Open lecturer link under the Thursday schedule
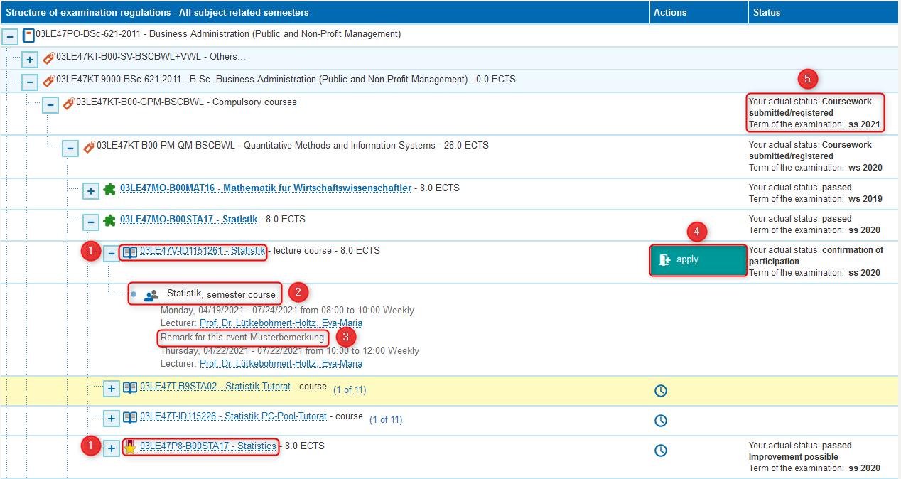This screenshot has width=901, height=479. click(x=281, y=364)
